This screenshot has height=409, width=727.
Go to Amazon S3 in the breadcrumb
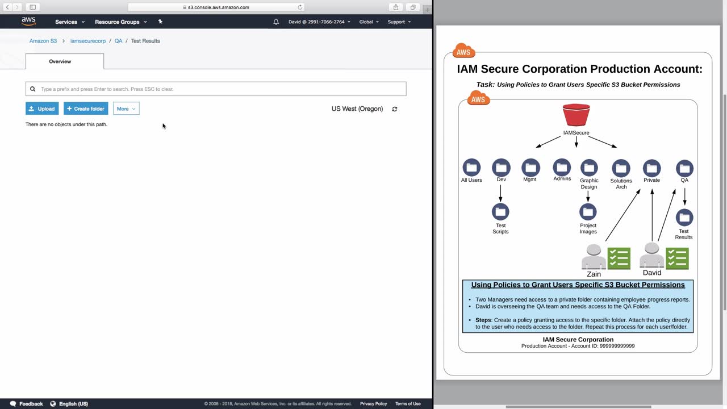(43, 41)
